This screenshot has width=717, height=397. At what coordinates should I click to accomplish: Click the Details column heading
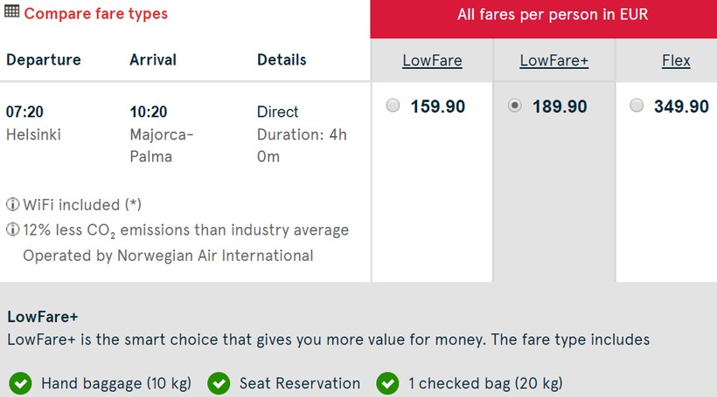click(x=282, y=59)
